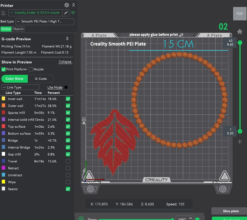Uncheck Seams visibility checkbox
This screenshot has height=220, width=247.
pos(68,189)
